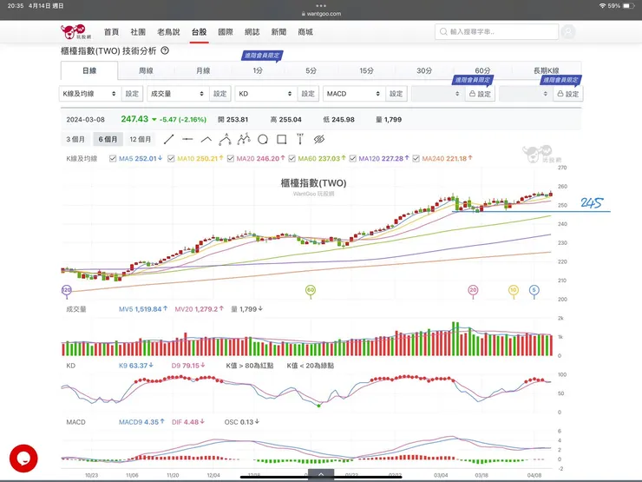Open the help icon beside 技術分析 title
The image size is (642, 482).
click(165, 51)
